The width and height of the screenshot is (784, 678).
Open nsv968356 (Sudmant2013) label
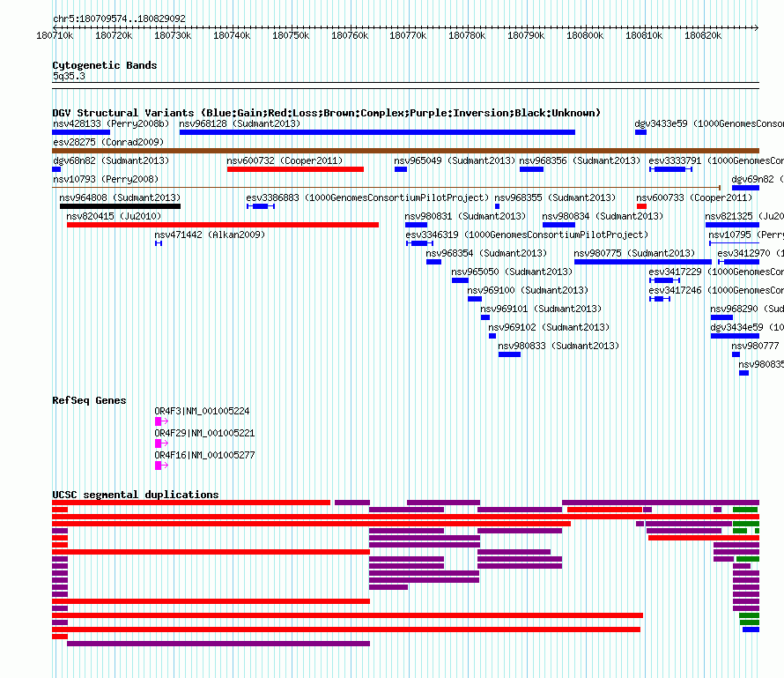click(x=580, y=160)
